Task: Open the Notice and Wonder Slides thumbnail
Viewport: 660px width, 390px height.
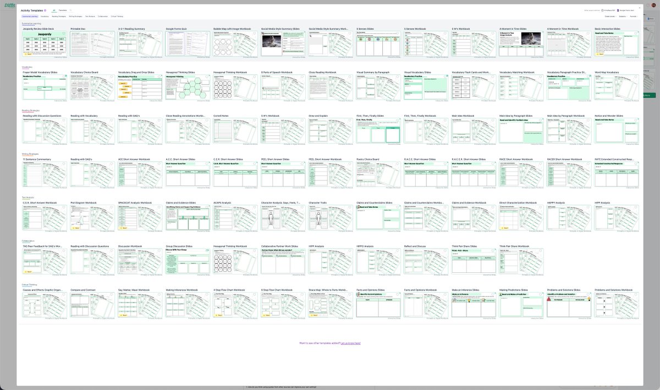Action: pos(617,131)
